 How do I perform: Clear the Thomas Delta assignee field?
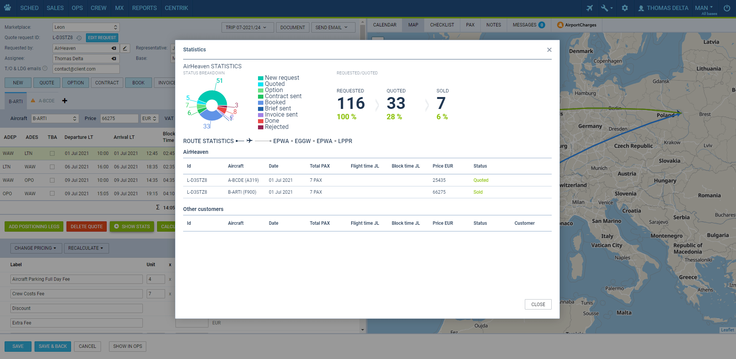click(114, 59)
